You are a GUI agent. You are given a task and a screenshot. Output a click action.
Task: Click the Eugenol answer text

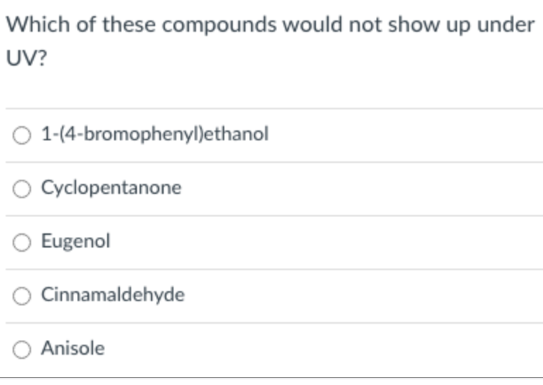(76, 241)
